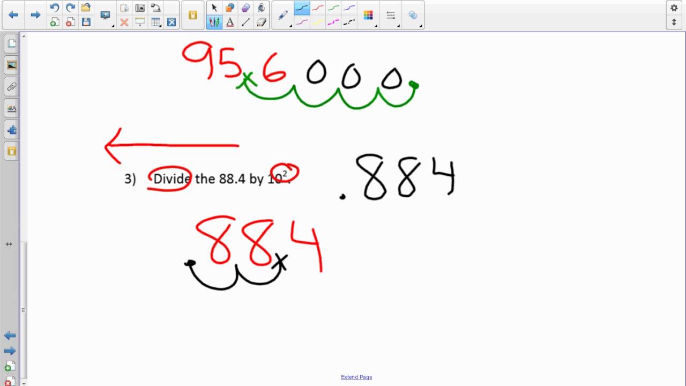Choose the black solid pen style
The image size is (686, 386).
[302, 8]
